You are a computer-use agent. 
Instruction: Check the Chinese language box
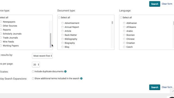[x=124, y=39]
